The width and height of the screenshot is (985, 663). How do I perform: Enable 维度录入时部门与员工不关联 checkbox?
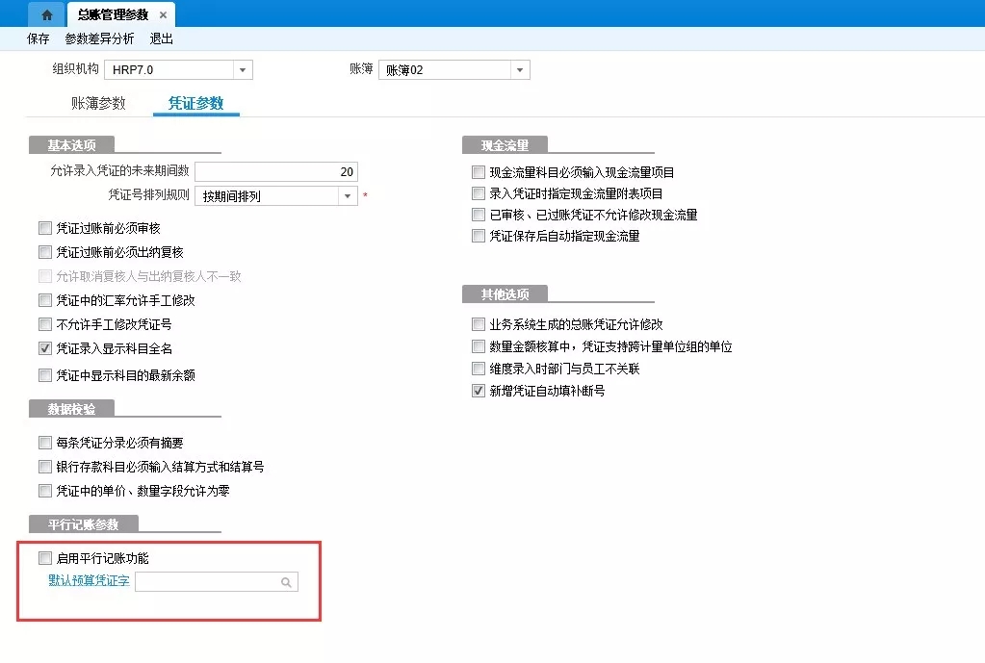pyautogui.click(x=479, y=369)
